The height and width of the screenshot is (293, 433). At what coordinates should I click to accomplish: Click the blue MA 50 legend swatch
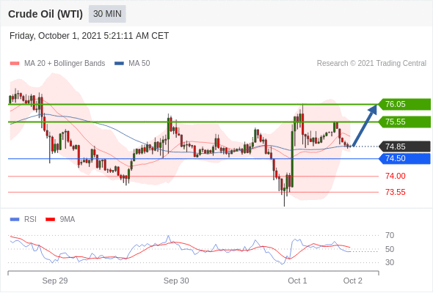tap(119, 64)
